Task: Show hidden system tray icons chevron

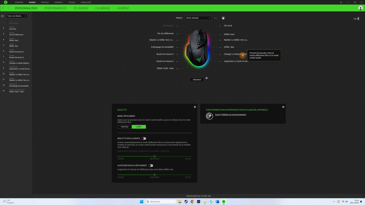Action: pos(334,201)
